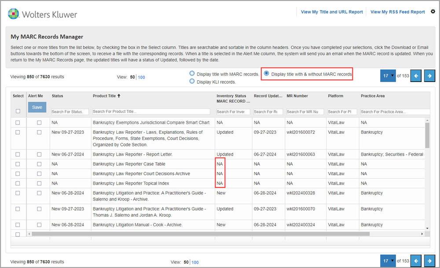Click MR number wkl202400324
Viewport: 440px width, 268px height.
coord(301,225)
